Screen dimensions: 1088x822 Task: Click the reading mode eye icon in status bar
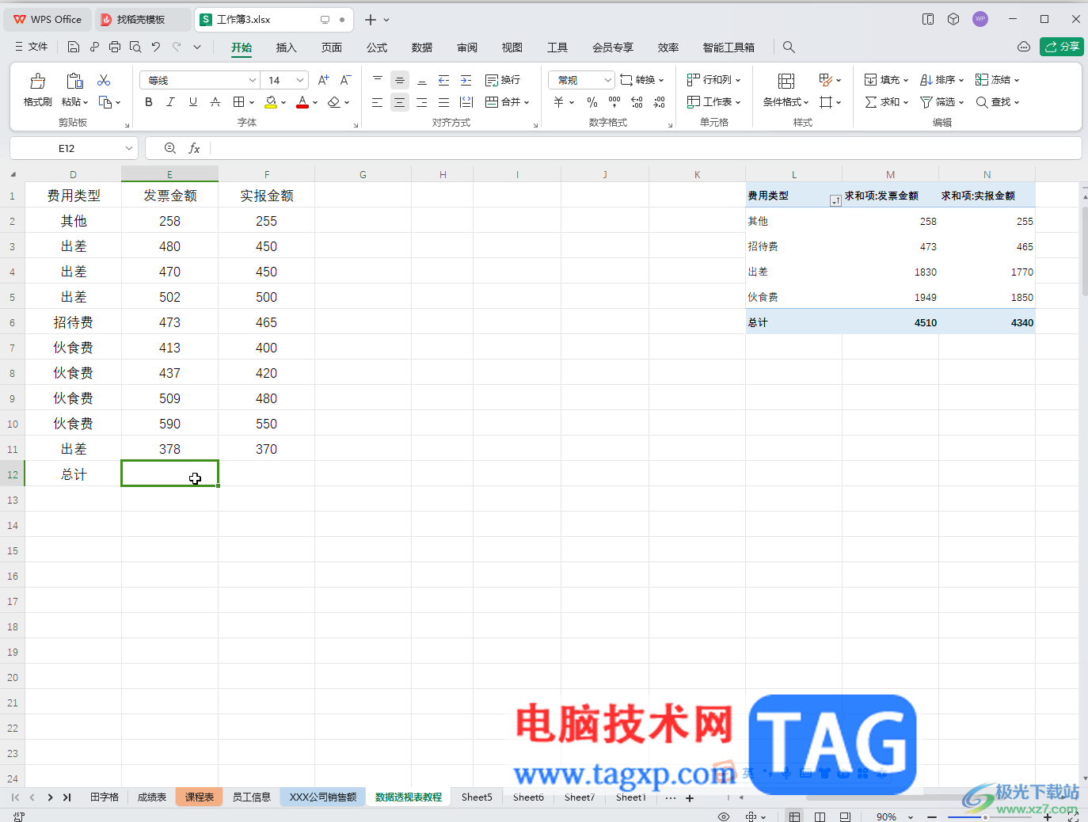pos(724,816)
